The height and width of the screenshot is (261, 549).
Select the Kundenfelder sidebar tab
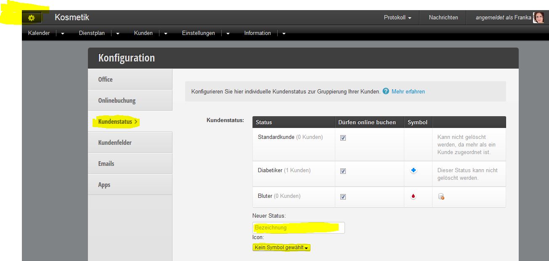click(115, 143)
